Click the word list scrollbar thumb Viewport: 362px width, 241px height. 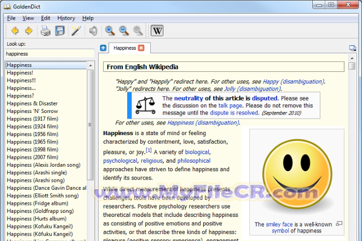tap(90, 125)
